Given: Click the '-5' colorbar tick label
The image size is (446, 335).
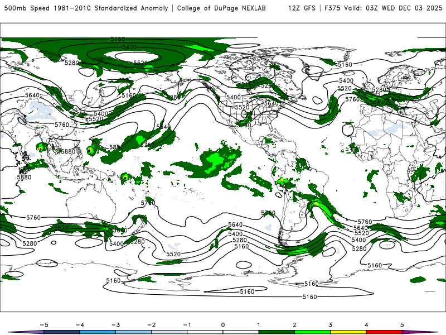Looking at the screenshot, I should tap(44, 325).
